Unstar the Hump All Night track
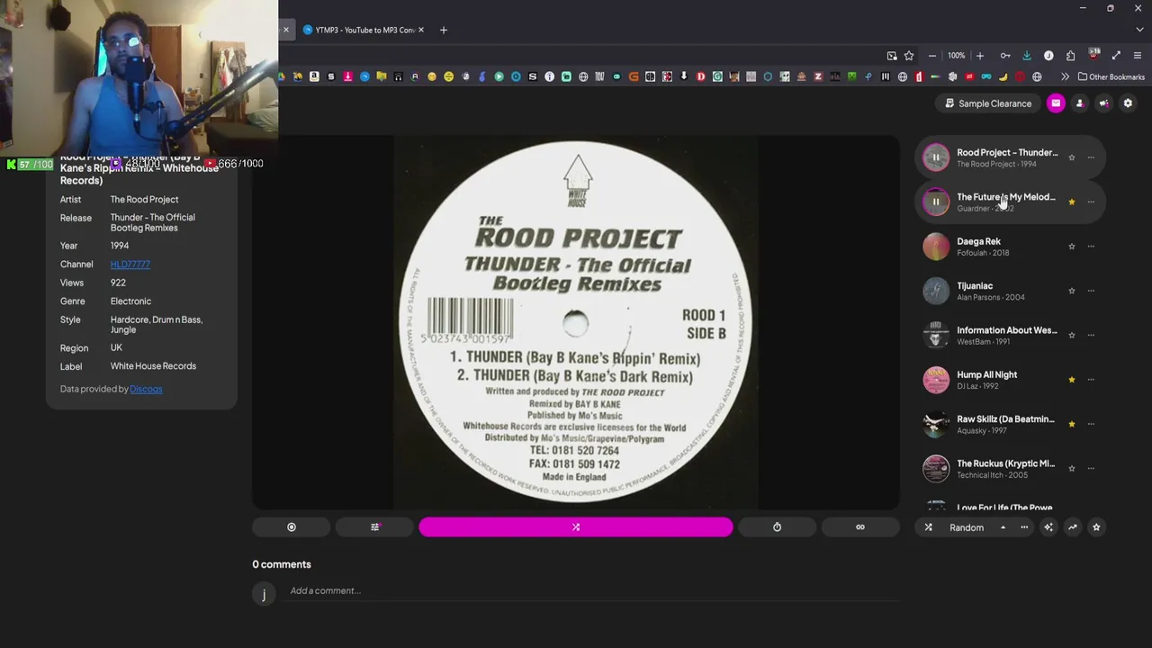The image size is (1152, 648). coord(1071,379)
